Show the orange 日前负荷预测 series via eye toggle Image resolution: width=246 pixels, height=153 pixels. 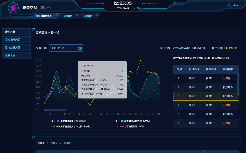[117, 126]
